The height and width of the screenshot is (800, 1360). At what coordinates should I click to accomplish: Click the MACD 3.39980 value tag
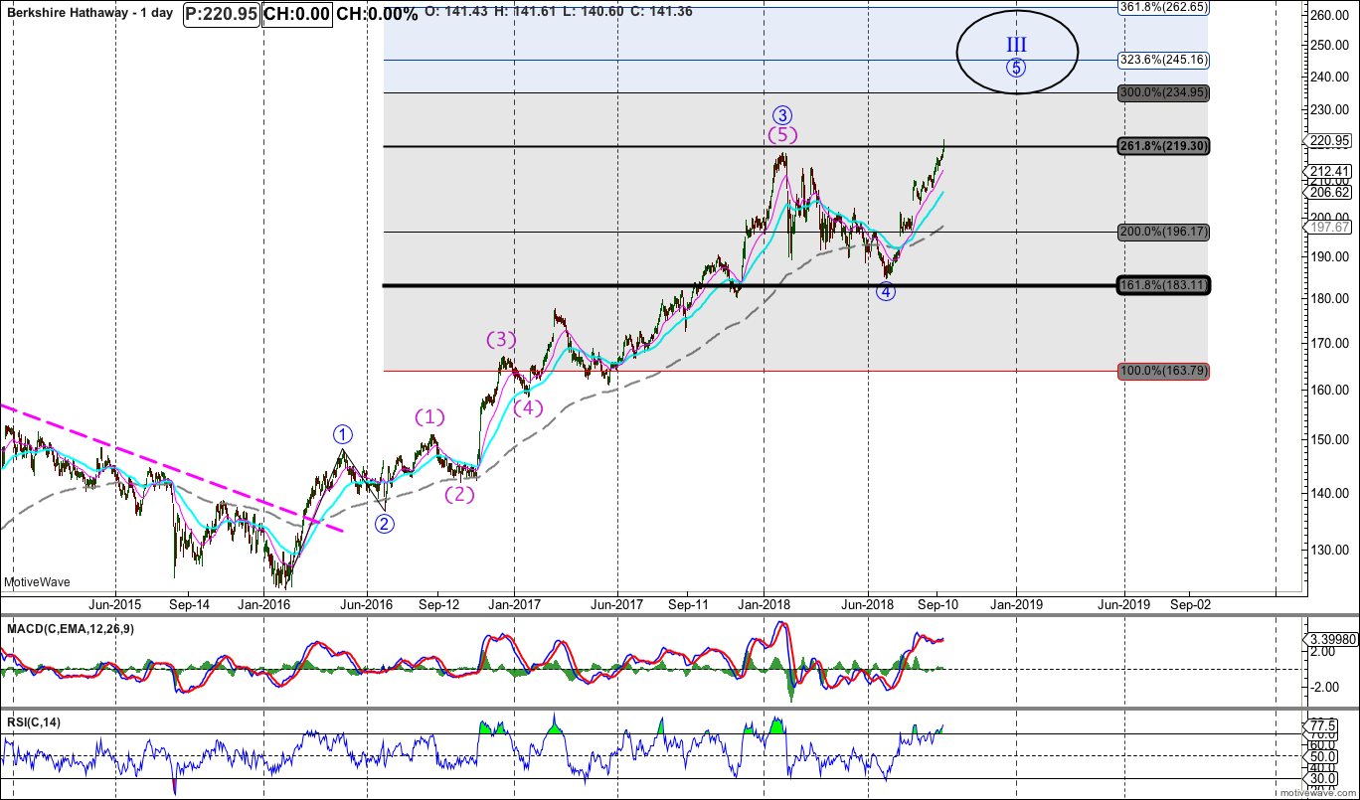(1329, 639)
